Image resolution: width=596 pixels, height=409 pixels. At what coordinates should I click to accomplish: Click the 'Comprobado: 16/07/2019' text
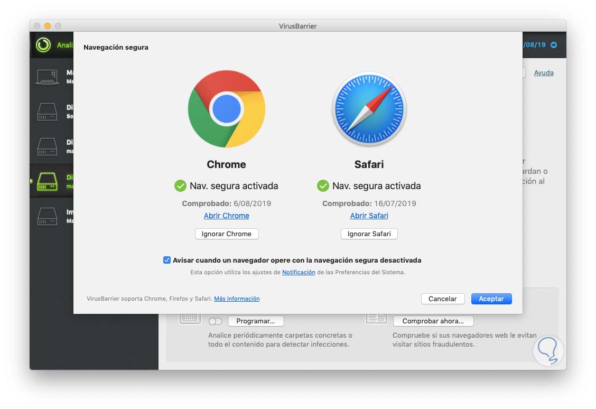[x=369, y=203]
